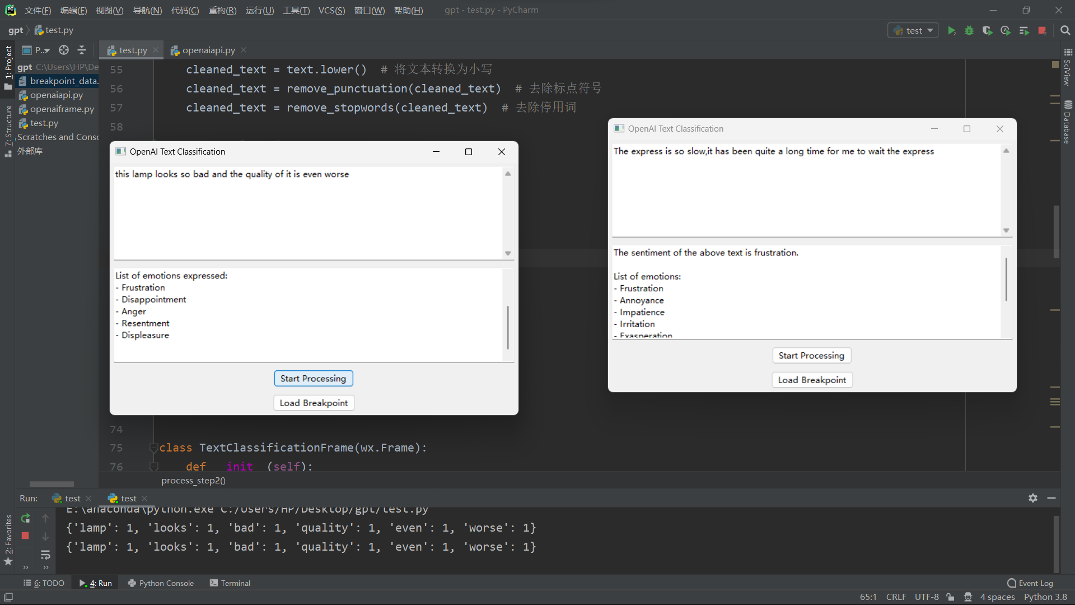Open the test run configuration dropdown

tap(913, 31)
